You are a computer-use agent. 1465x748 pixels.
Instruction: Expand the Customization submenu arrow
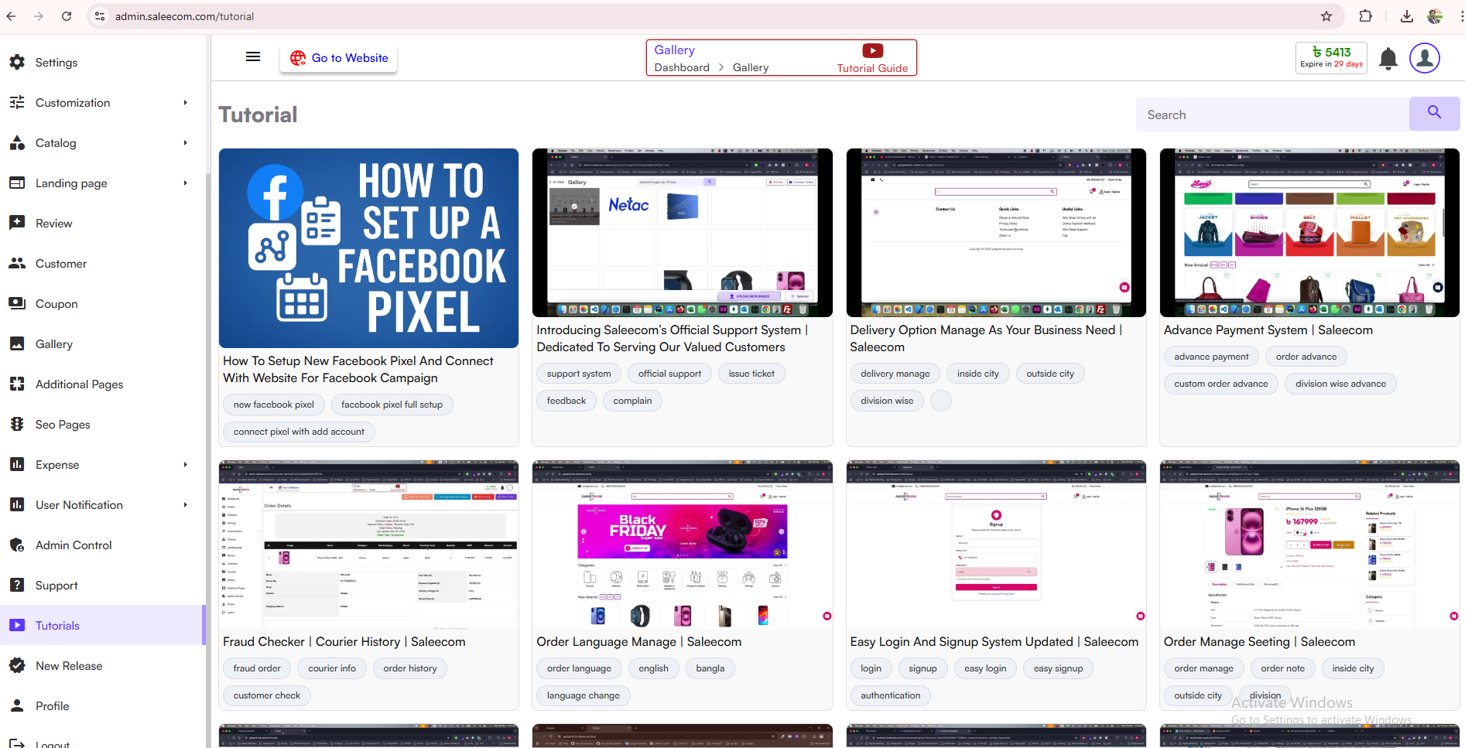pos(185,103)
